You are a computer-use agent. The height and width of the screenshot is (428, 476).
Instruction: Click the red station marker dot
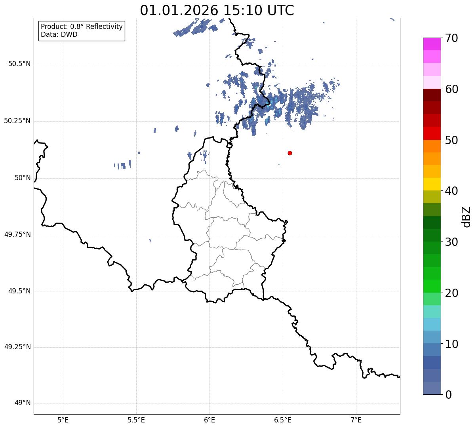click(x=290, y=153)
